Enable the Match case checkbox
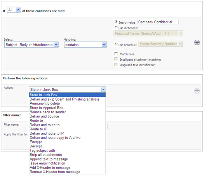 [x=116, y=54]
